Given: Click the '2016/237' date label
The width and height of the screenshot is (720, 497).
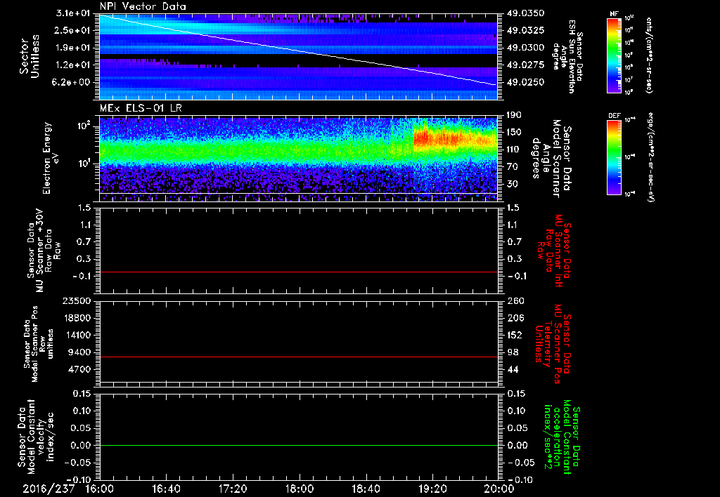Looking at the screenshot, I should pos(49,489).
